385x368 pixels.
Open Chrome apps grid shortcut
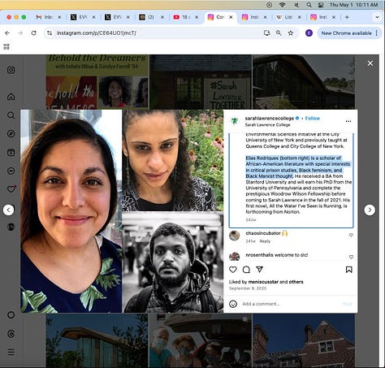(x=6, y=46)
